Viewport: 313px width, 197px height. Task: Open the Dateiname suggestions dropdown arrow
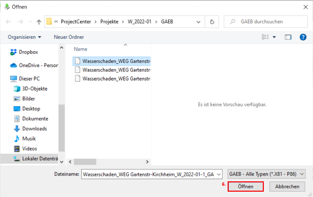pos(219,174)
